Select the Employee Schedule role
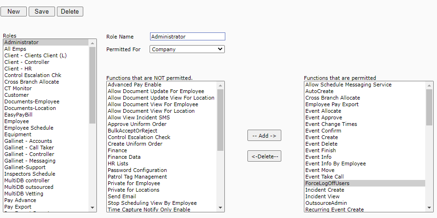Image resolution: width=437 pixels, height=218 pixels. [29, 128]
